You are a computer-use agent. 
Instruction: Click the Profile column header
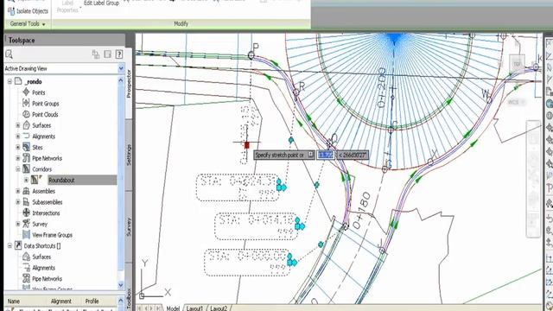click(x=92, y=301)
